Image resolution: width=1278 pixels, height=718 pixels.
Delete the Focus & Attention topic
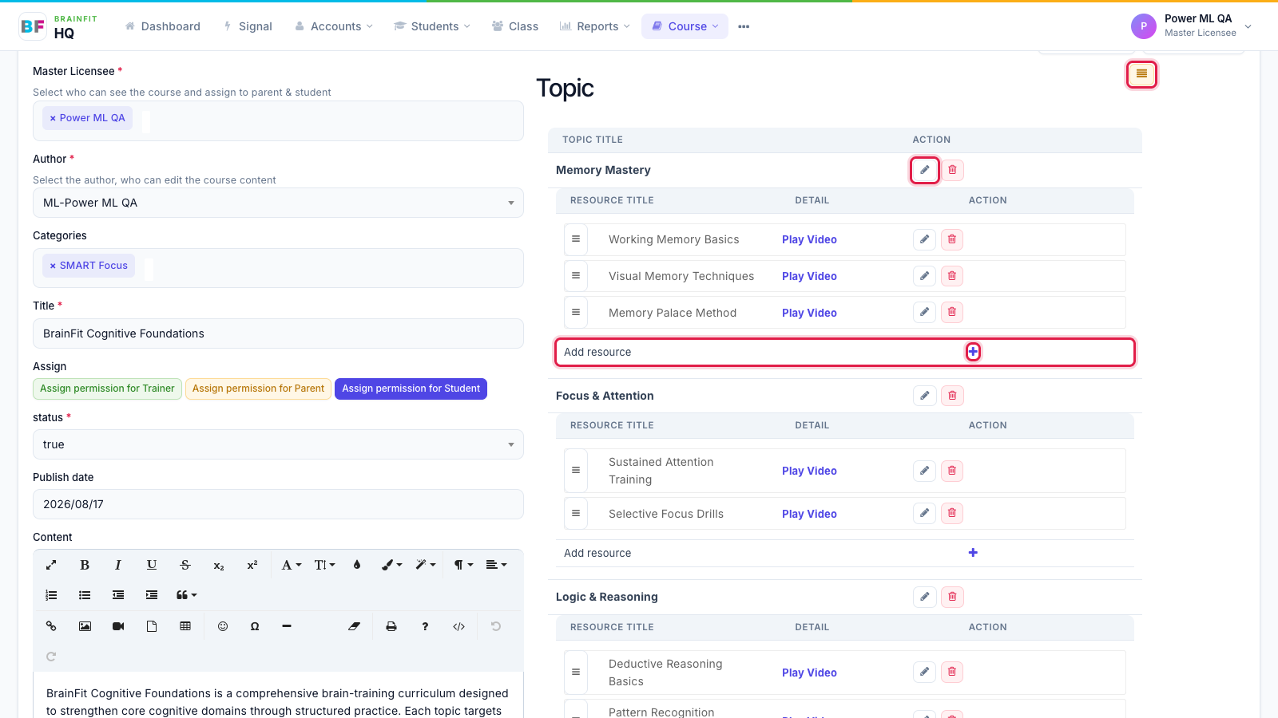click(x=952, y=396)
